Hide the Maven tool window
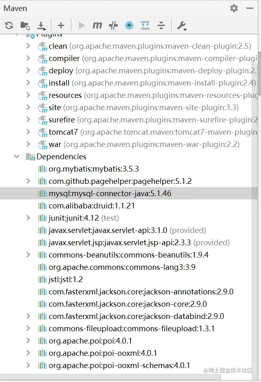Viewport: 261px width, 382px height. 250,8
